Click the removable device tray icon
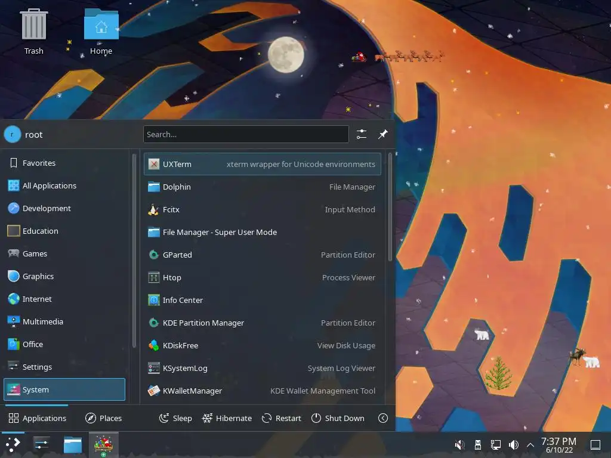The height and width of the screenshot is (458, 611). pyautogui.click(x=478, y=445)
